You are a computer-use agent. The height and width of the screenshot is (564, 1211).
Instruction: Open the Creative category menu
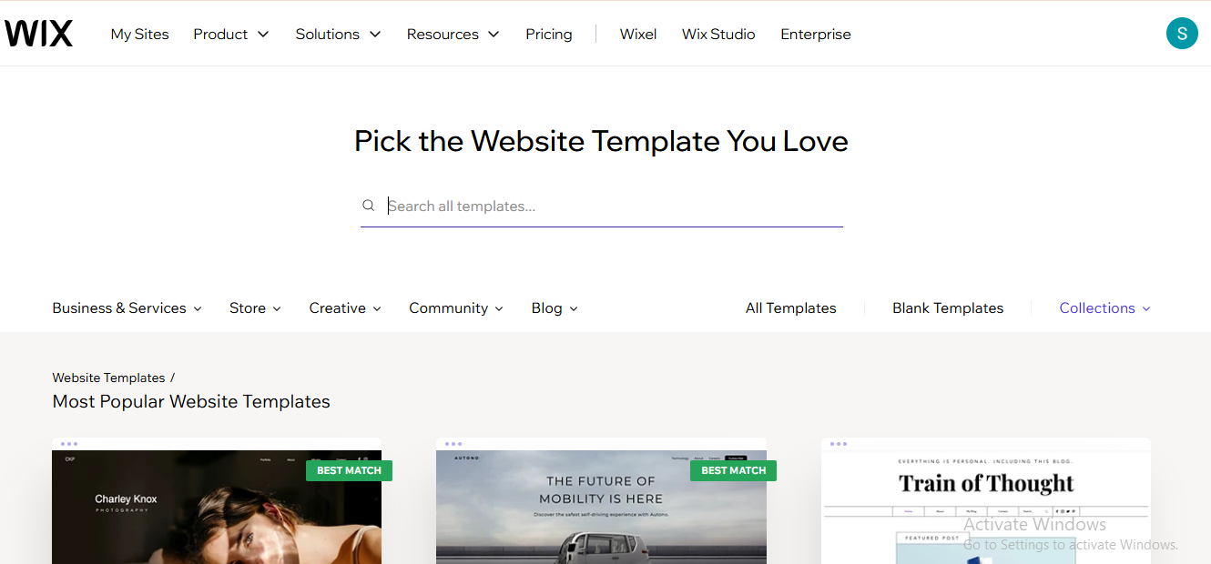coord(345,308)
